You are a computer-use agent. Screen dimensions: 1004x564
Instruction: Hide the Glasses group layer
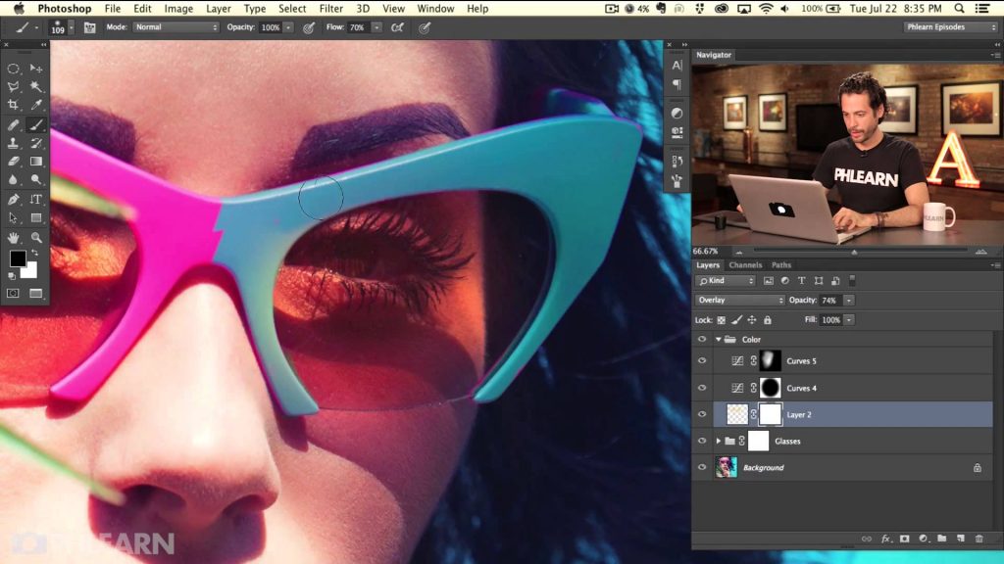701,442
